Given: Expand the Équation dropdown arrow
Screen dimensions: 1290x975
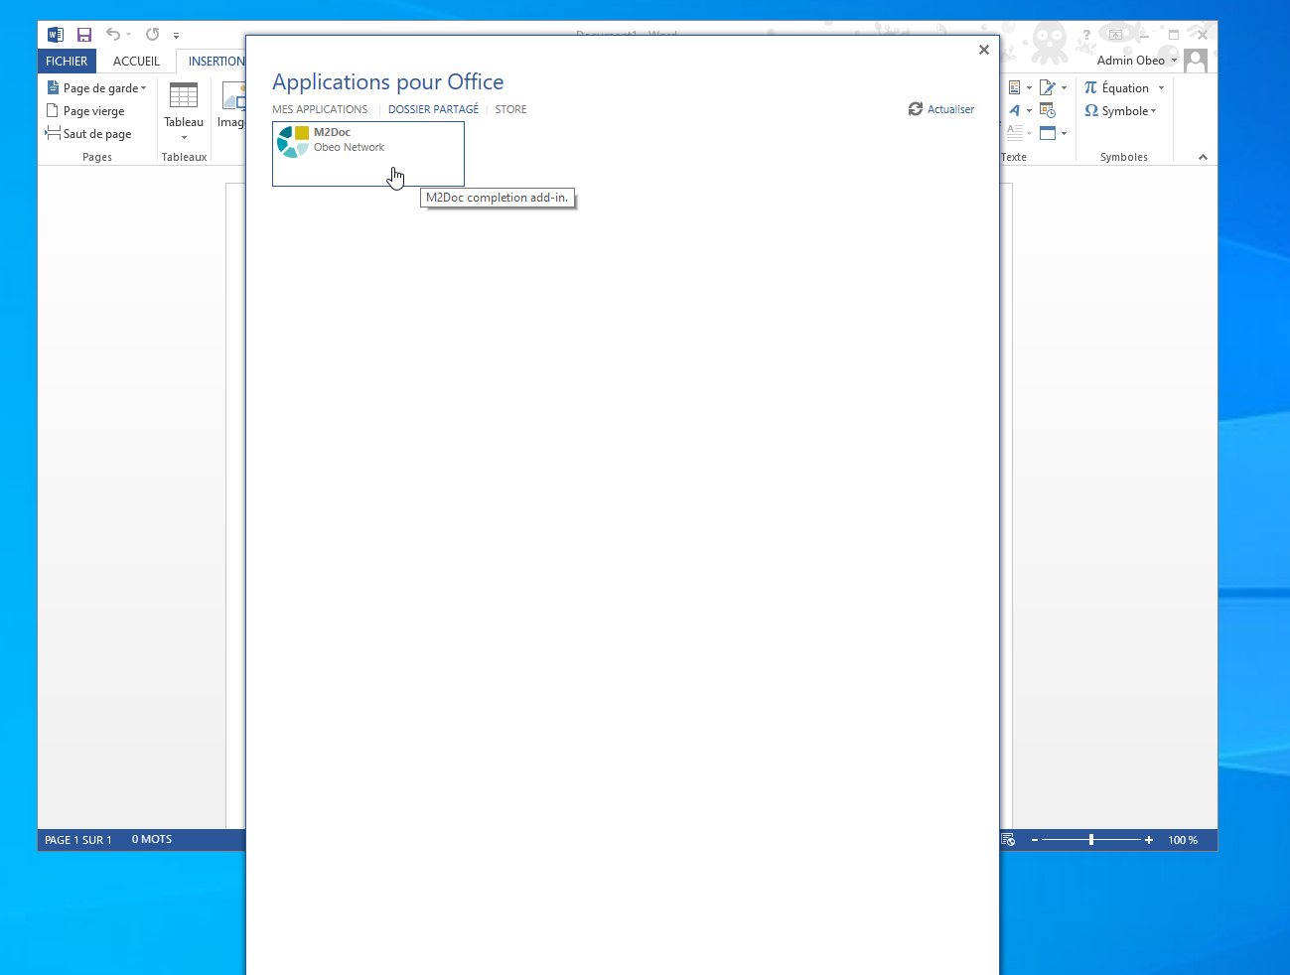Looking at the screenshot, I should point(1161,88).
